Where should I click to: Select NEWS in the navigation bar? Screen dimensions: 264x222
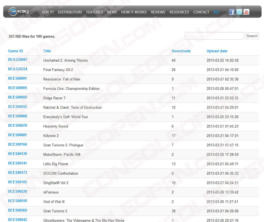(112, 12)
